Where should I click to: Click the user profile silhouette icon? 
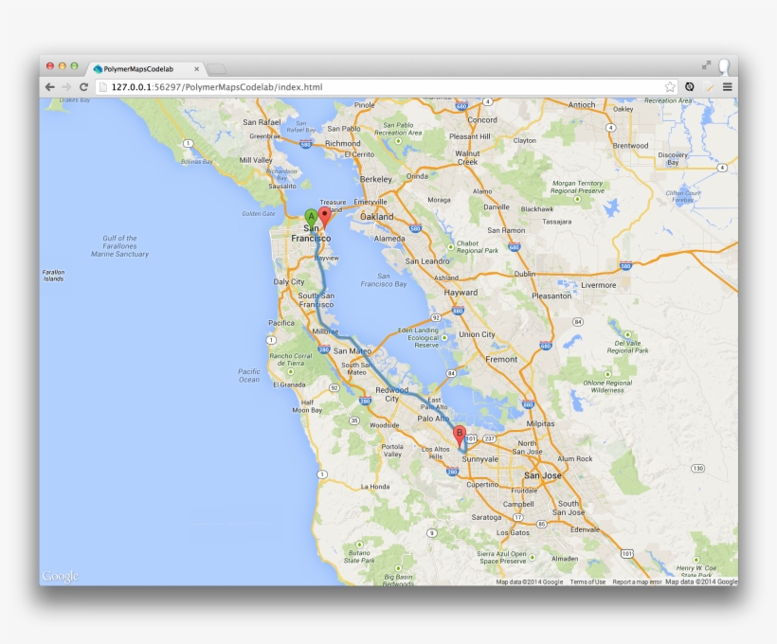pyautogui.click(x=722, y=67)
